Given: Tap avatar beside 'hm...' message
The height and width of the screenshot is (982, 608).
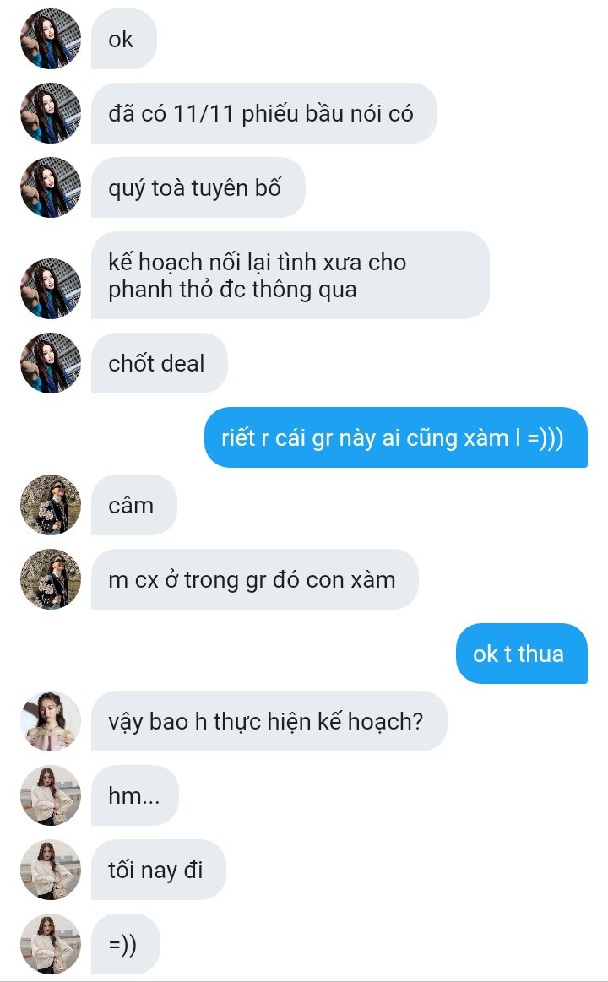Looking at the screenshot, I should point(51,795).
